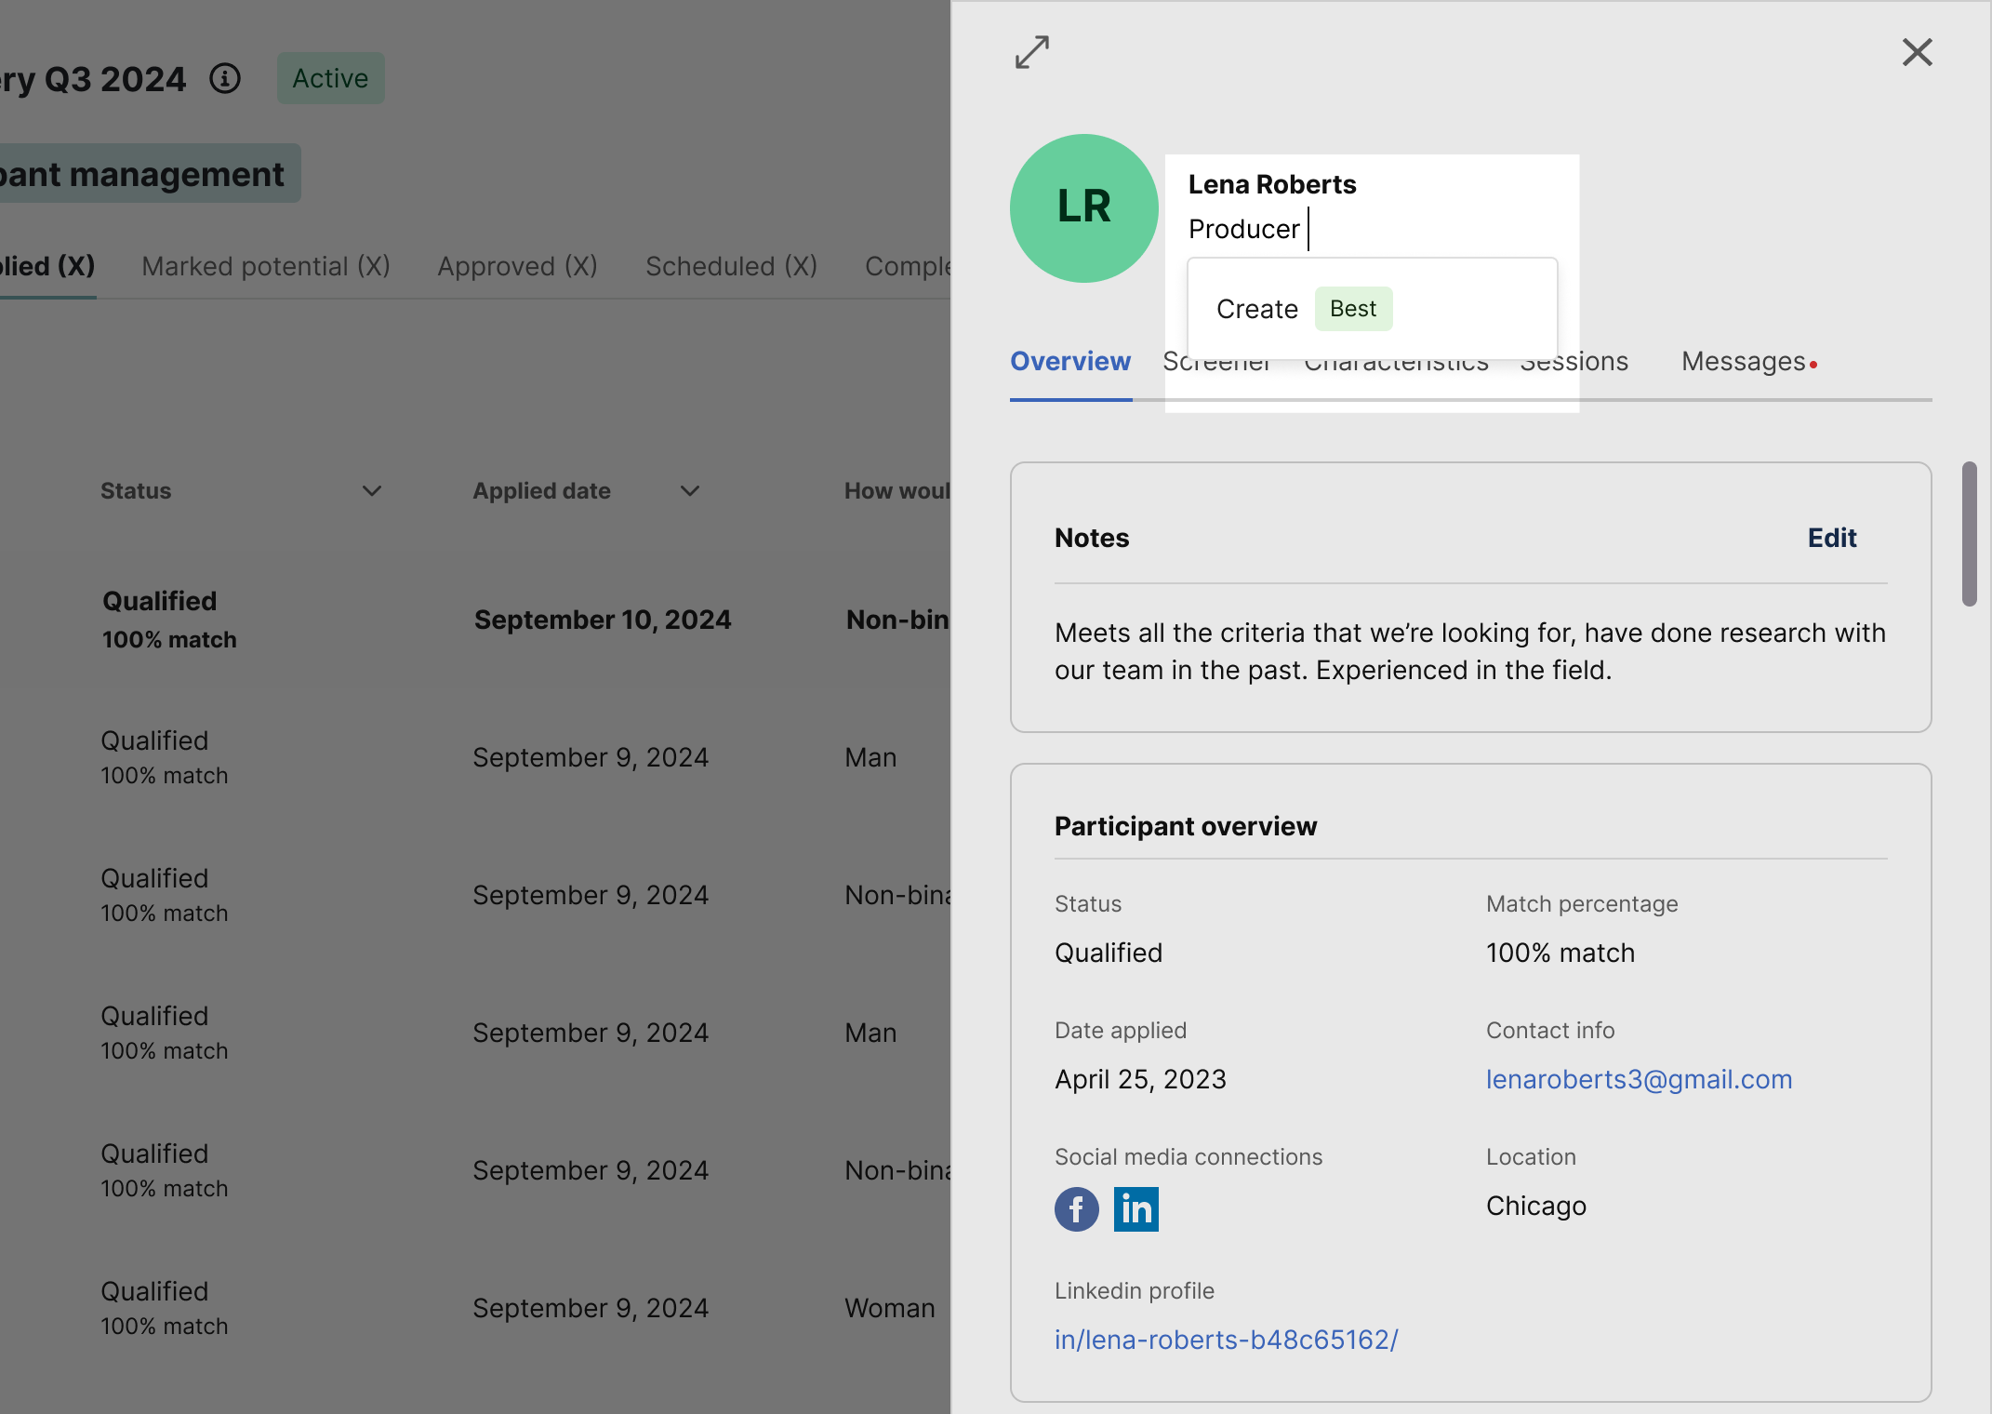Open the lenaroberts3@gmail.com email link
The height and width of the screenshot is (1414, 1992).
tap(1639, 1079)
